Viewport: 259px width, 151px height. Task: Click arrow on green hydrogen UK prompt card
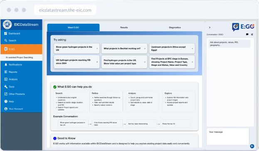coord(97,49)
